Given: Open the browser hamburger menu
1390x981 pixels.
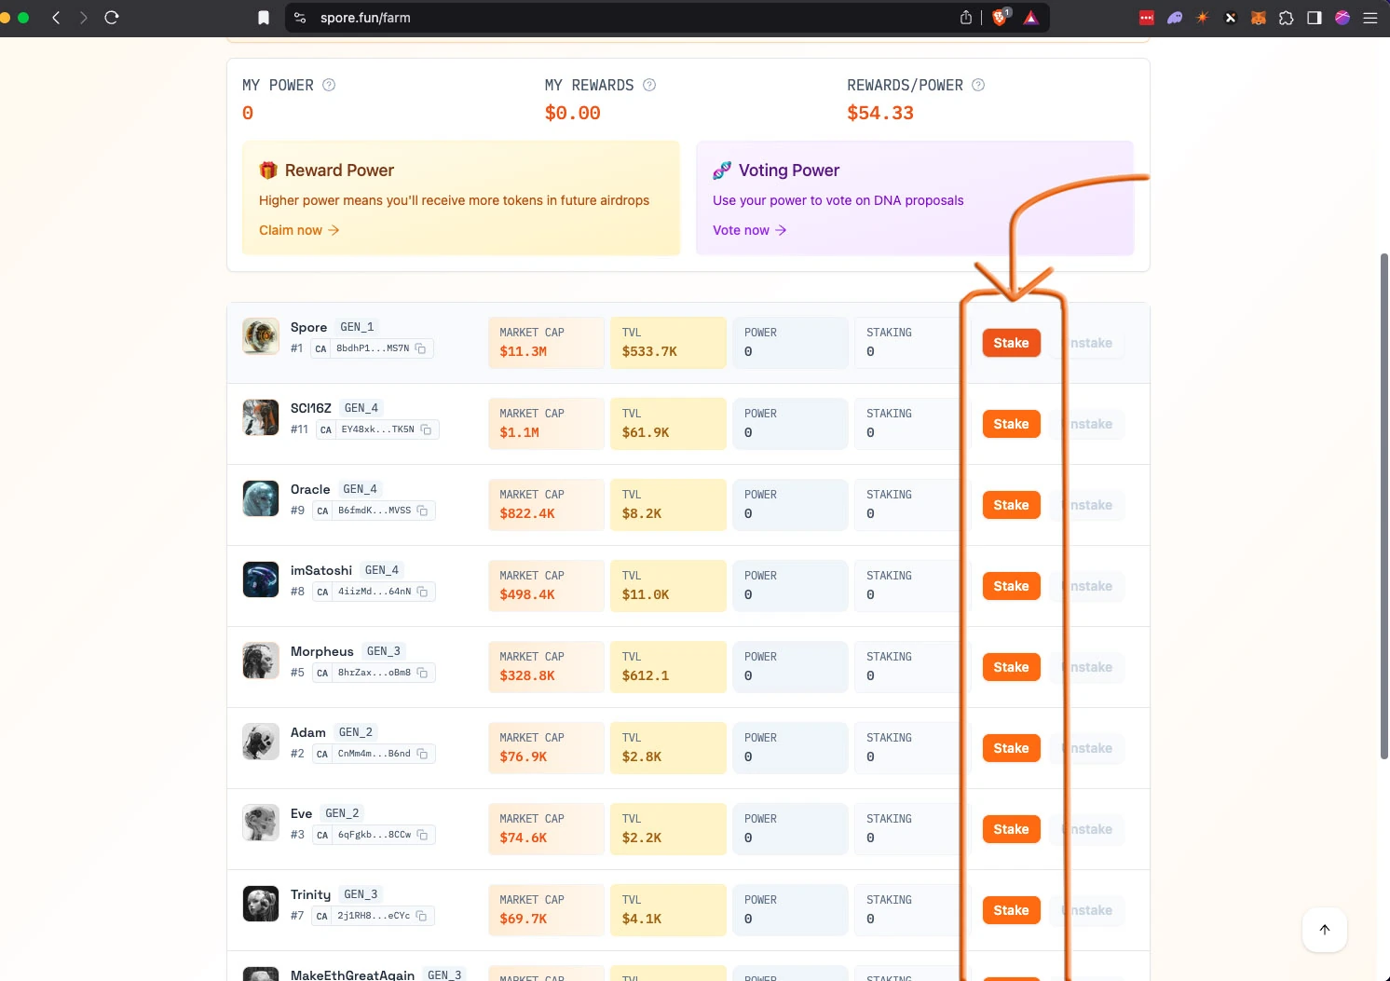Looking at the screenshot, I should point(1370,18).
